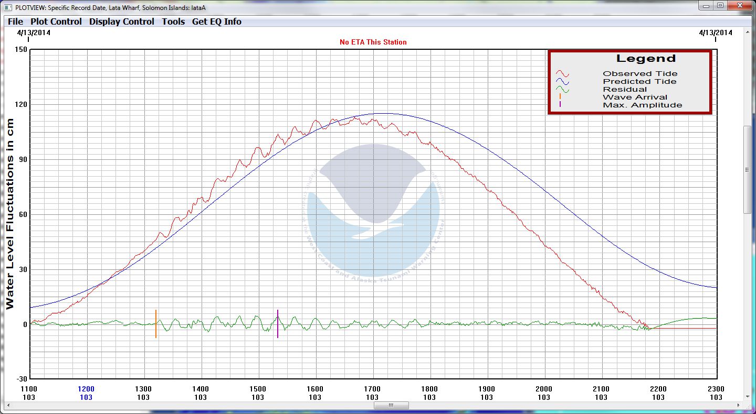Click the blue 1200 time axis label
Viewport: 756px width, 414px height.
pyautogui.click(x=86, y=389)
